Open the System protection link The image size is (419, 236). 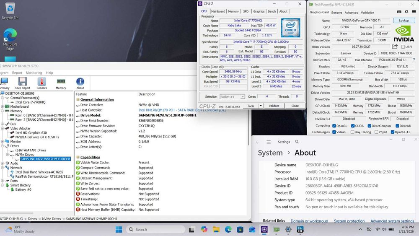click(349, 221)
